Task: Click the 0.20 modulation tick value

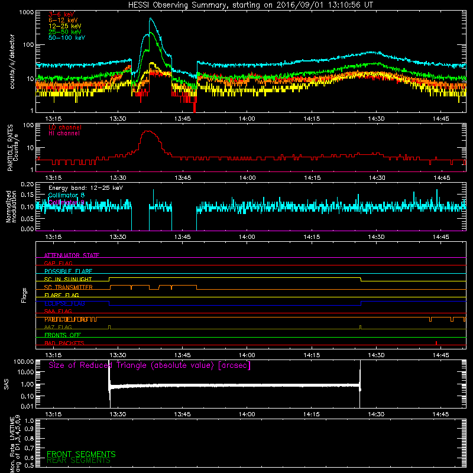Action: click(27, 184)
